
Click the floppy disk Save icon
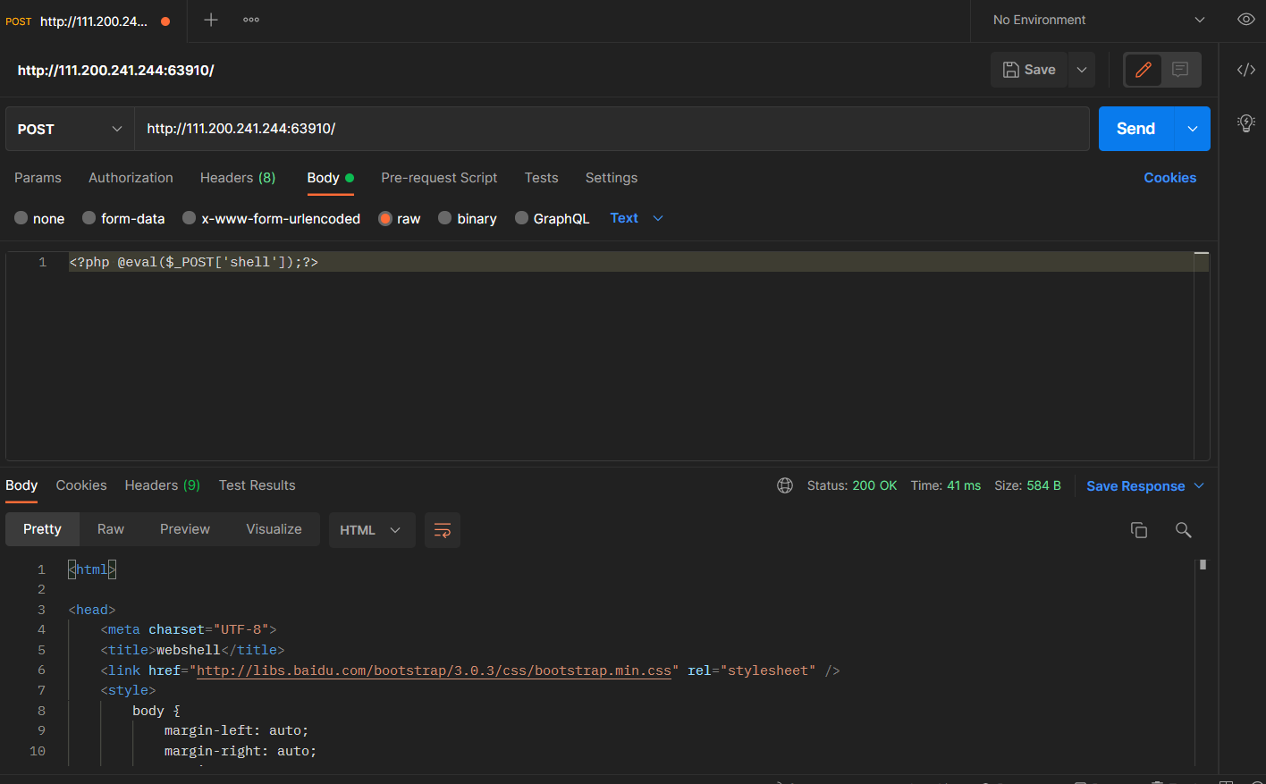coord(1010,70)
